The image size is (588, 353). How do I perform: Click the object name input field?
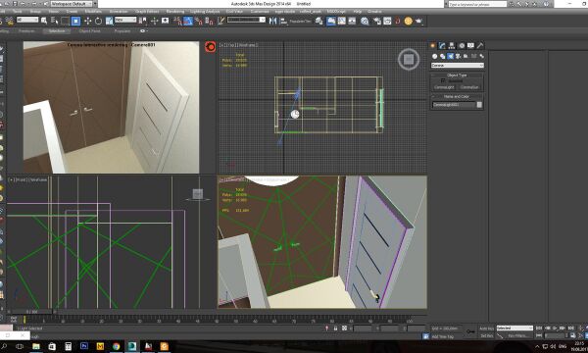click(454, 105)
